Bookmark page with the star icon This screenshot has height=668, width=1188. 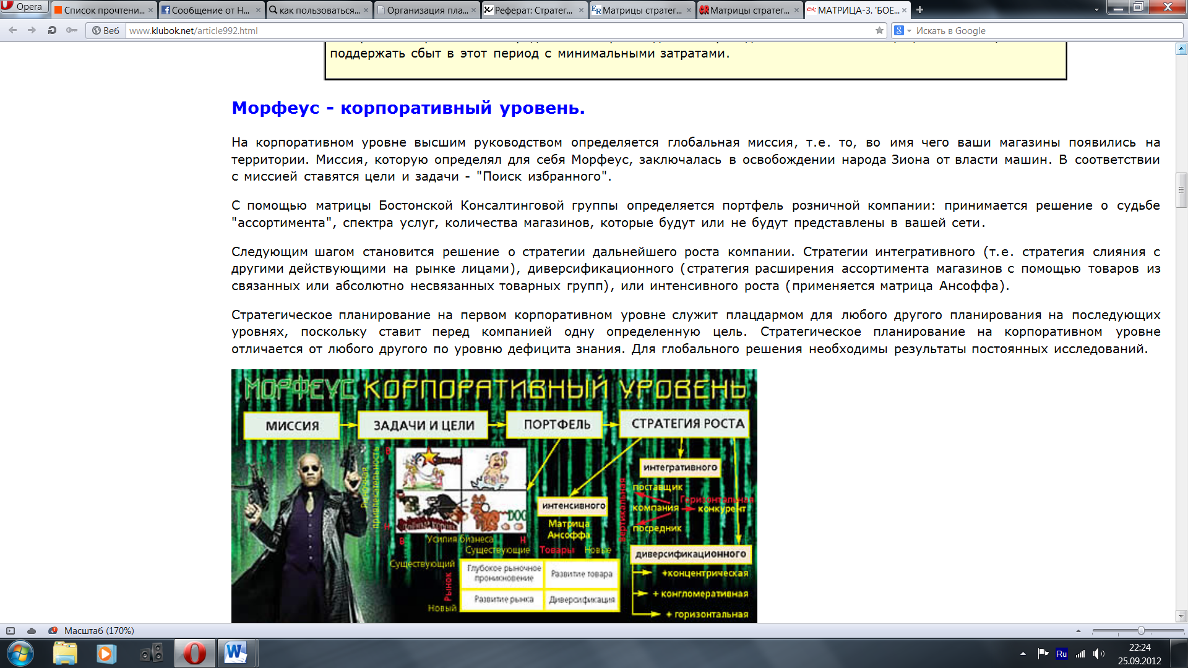[x=879, y=30]
